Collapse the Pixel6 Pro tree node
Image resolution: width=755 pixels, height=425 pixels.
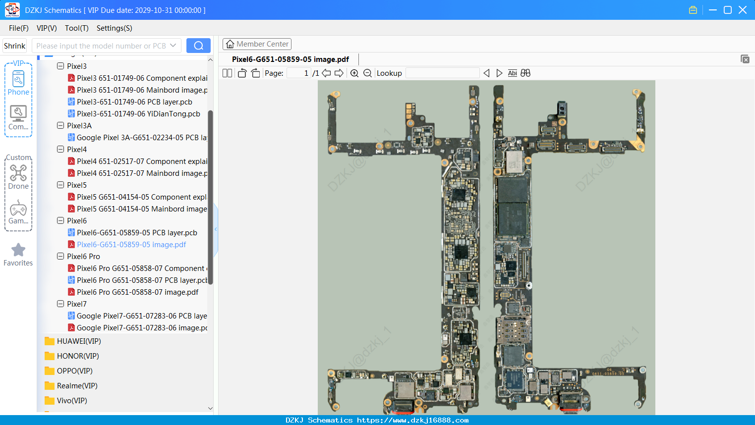click(x=60, y=257)
